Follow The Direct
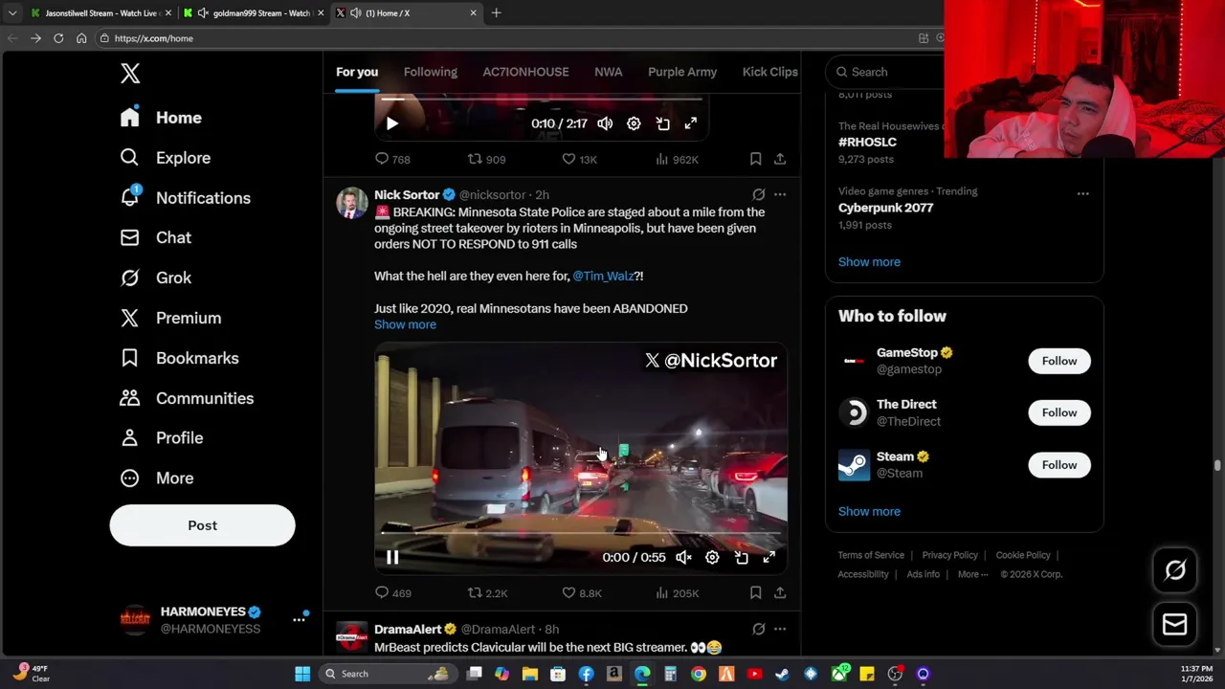The height and width of the screenshot is (689, 1225). 1058,412
